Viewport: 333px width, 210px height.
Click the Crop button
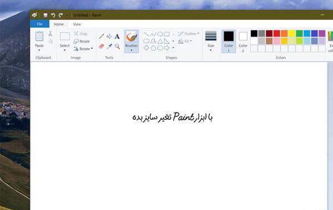(x=80, y=33)
